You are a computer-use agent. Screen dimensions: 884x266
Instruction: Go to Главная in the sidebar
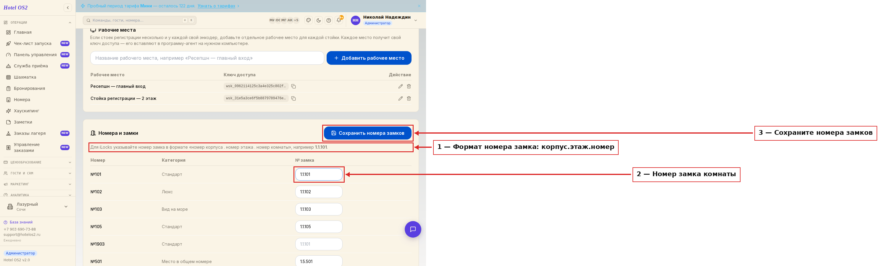click(38, 32)
